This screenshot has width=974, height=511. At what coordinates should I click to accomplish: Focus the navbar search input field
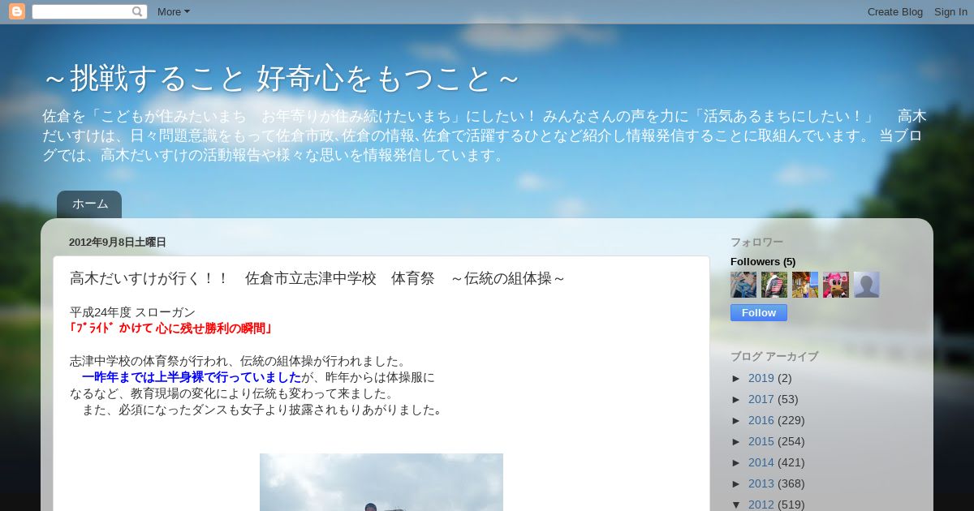(x=81, y=11)
